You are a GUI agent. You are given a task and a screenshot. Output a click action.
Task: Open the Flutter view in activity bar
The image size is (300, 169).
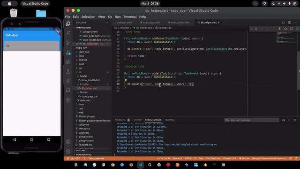(68, 81)
